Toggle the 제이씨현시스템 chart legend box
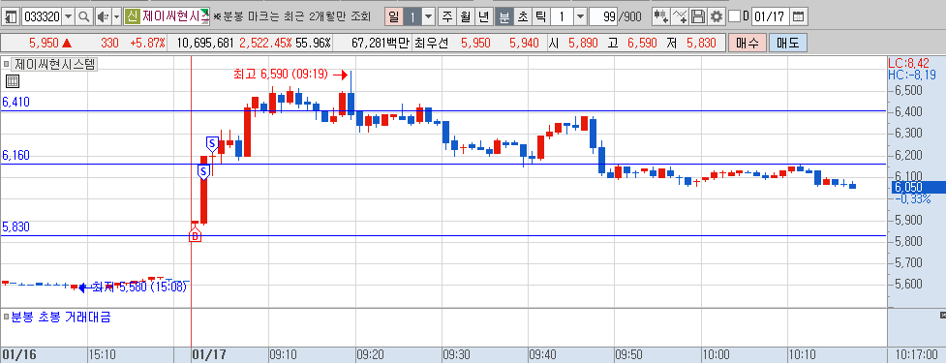This screenshot has height=363, width=946. coord(7,63)
